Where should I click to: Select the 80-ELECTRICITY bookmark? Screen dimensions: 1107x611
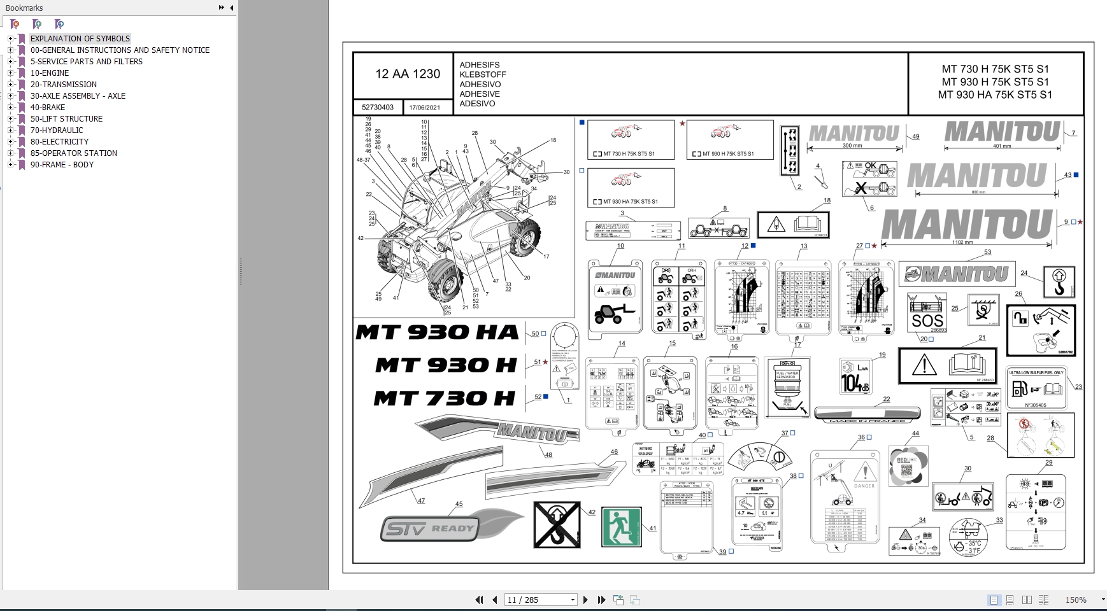[59, 141]
